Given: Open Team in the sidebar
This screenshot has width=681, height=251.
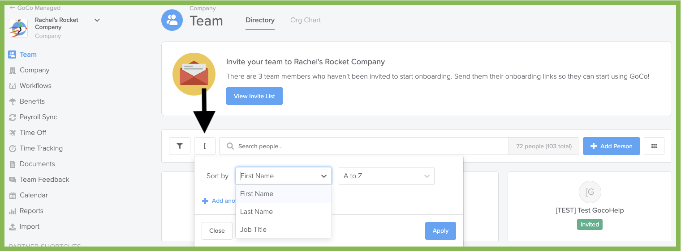Looking at the screenshot, I should (x=28, y=54).
